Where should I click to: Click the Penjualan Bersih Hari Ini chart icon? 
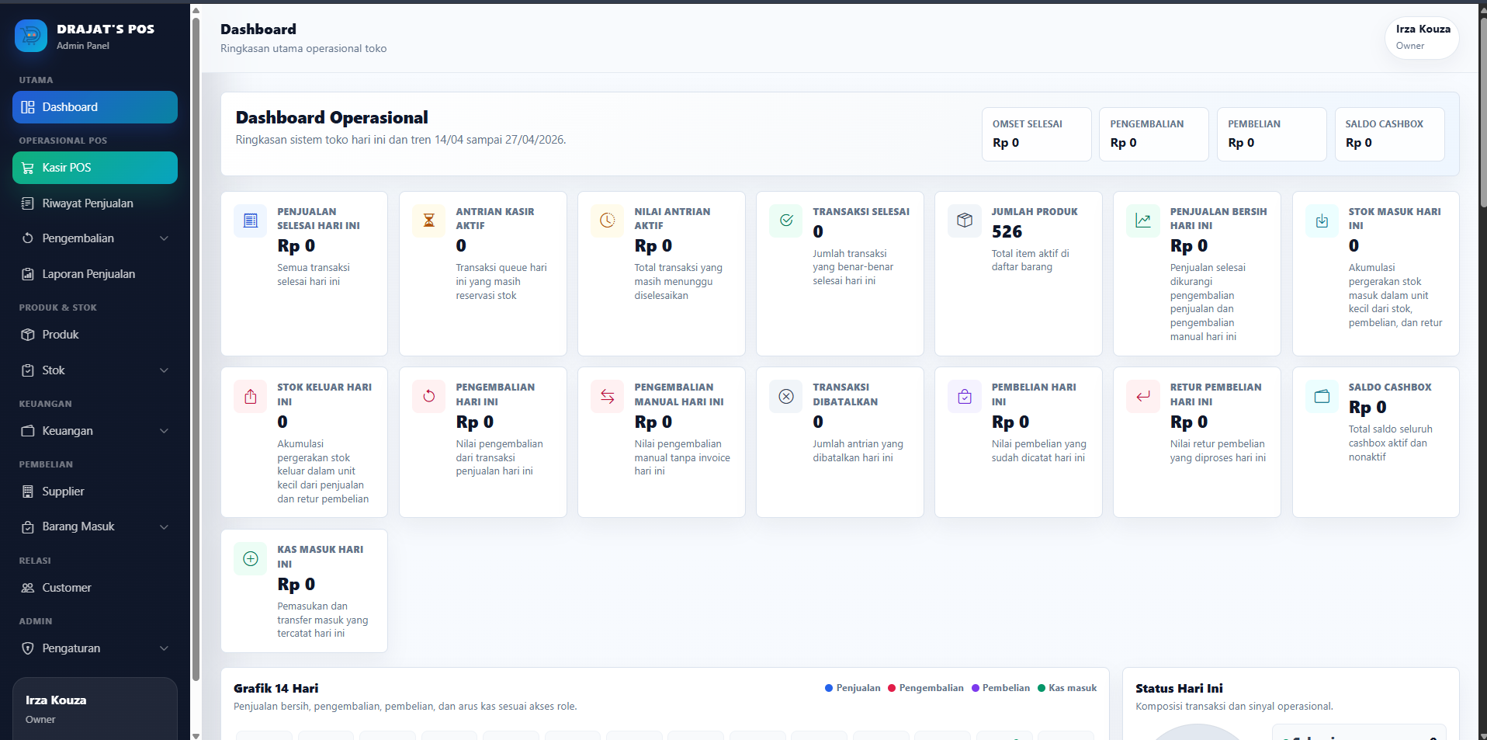click(x=1143, y=221)
